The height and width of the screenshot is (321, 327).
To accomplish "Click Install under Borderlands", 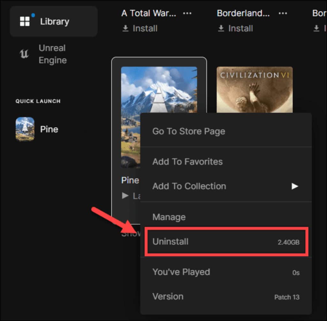I will tap(240, 28).
